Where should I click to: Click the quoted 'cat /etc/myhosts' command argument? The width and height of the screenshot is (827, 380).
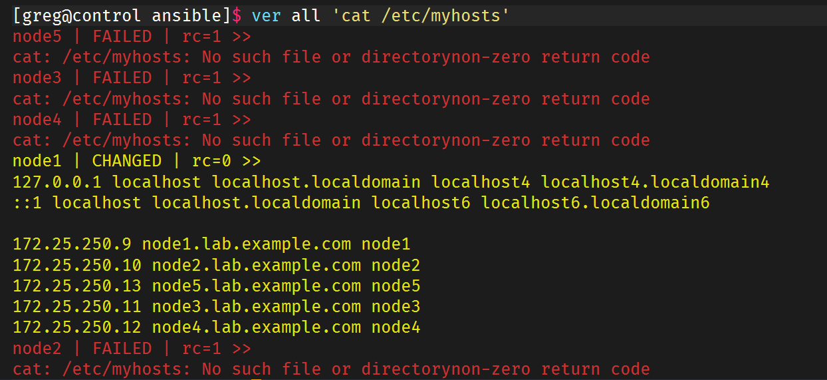pos(420,15)
